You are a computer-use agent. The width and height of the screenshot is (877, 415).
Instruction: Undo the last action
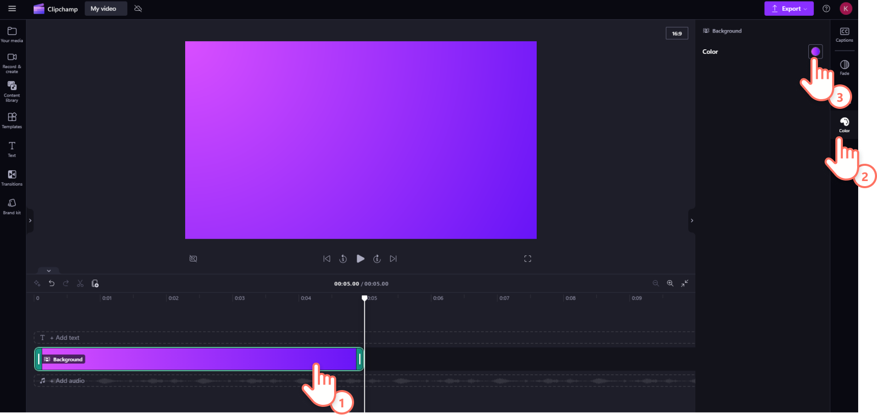coord(51,283)
